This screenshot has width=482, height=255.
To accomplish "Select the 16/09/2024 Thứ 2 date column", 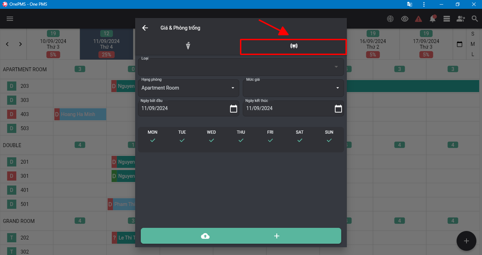I will 373,44.
